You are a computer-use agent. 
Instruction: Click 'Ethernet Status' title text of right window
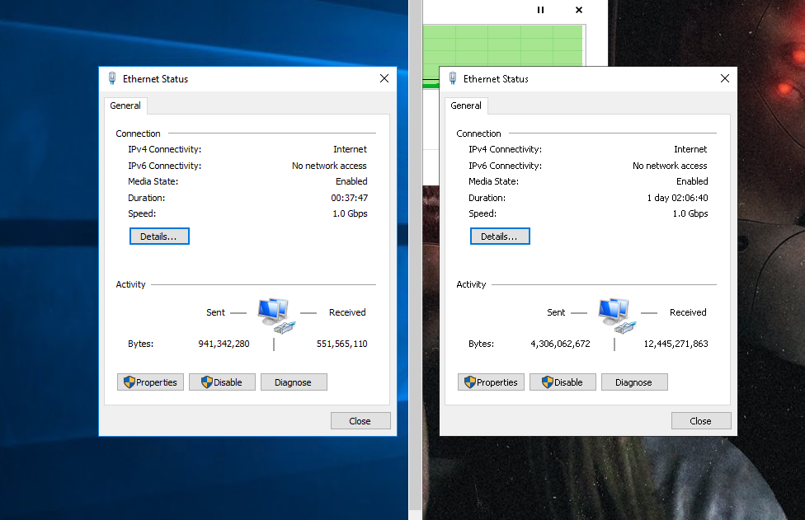(496, 79)
